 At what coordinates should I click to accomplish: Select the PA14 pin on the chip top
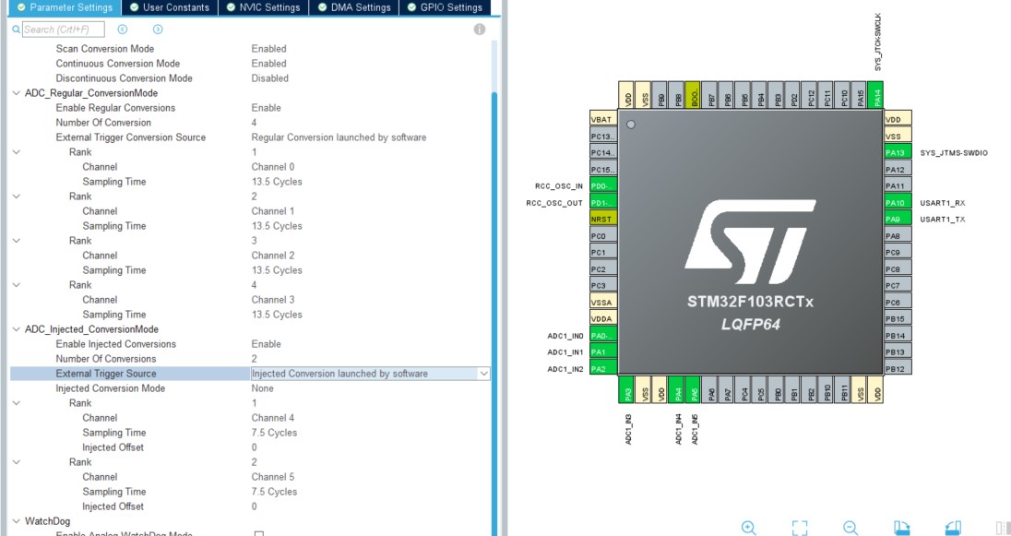[875, 95]
